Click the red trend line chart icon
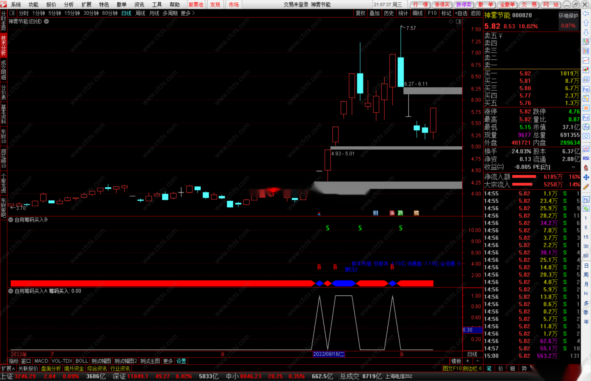Image resolution: width=591 pixels, height=381 pixels. click(x=586, y=60)
